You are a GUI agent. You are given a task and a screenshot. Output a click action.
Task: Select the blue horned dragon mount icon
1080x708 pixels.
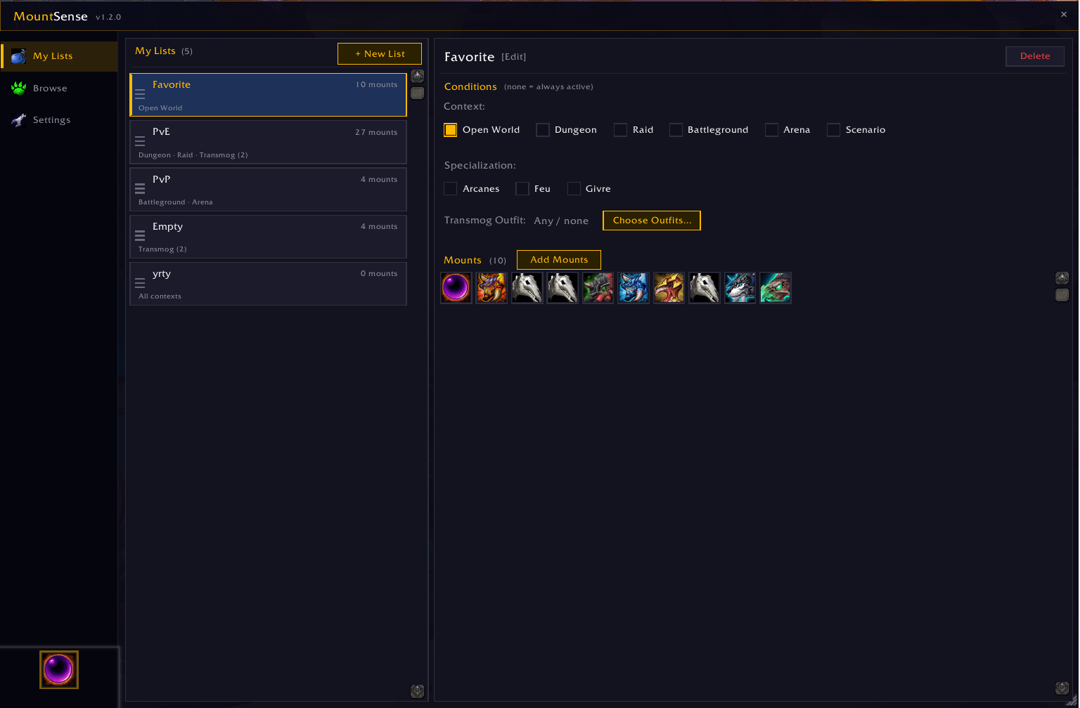tap(634, 288)
